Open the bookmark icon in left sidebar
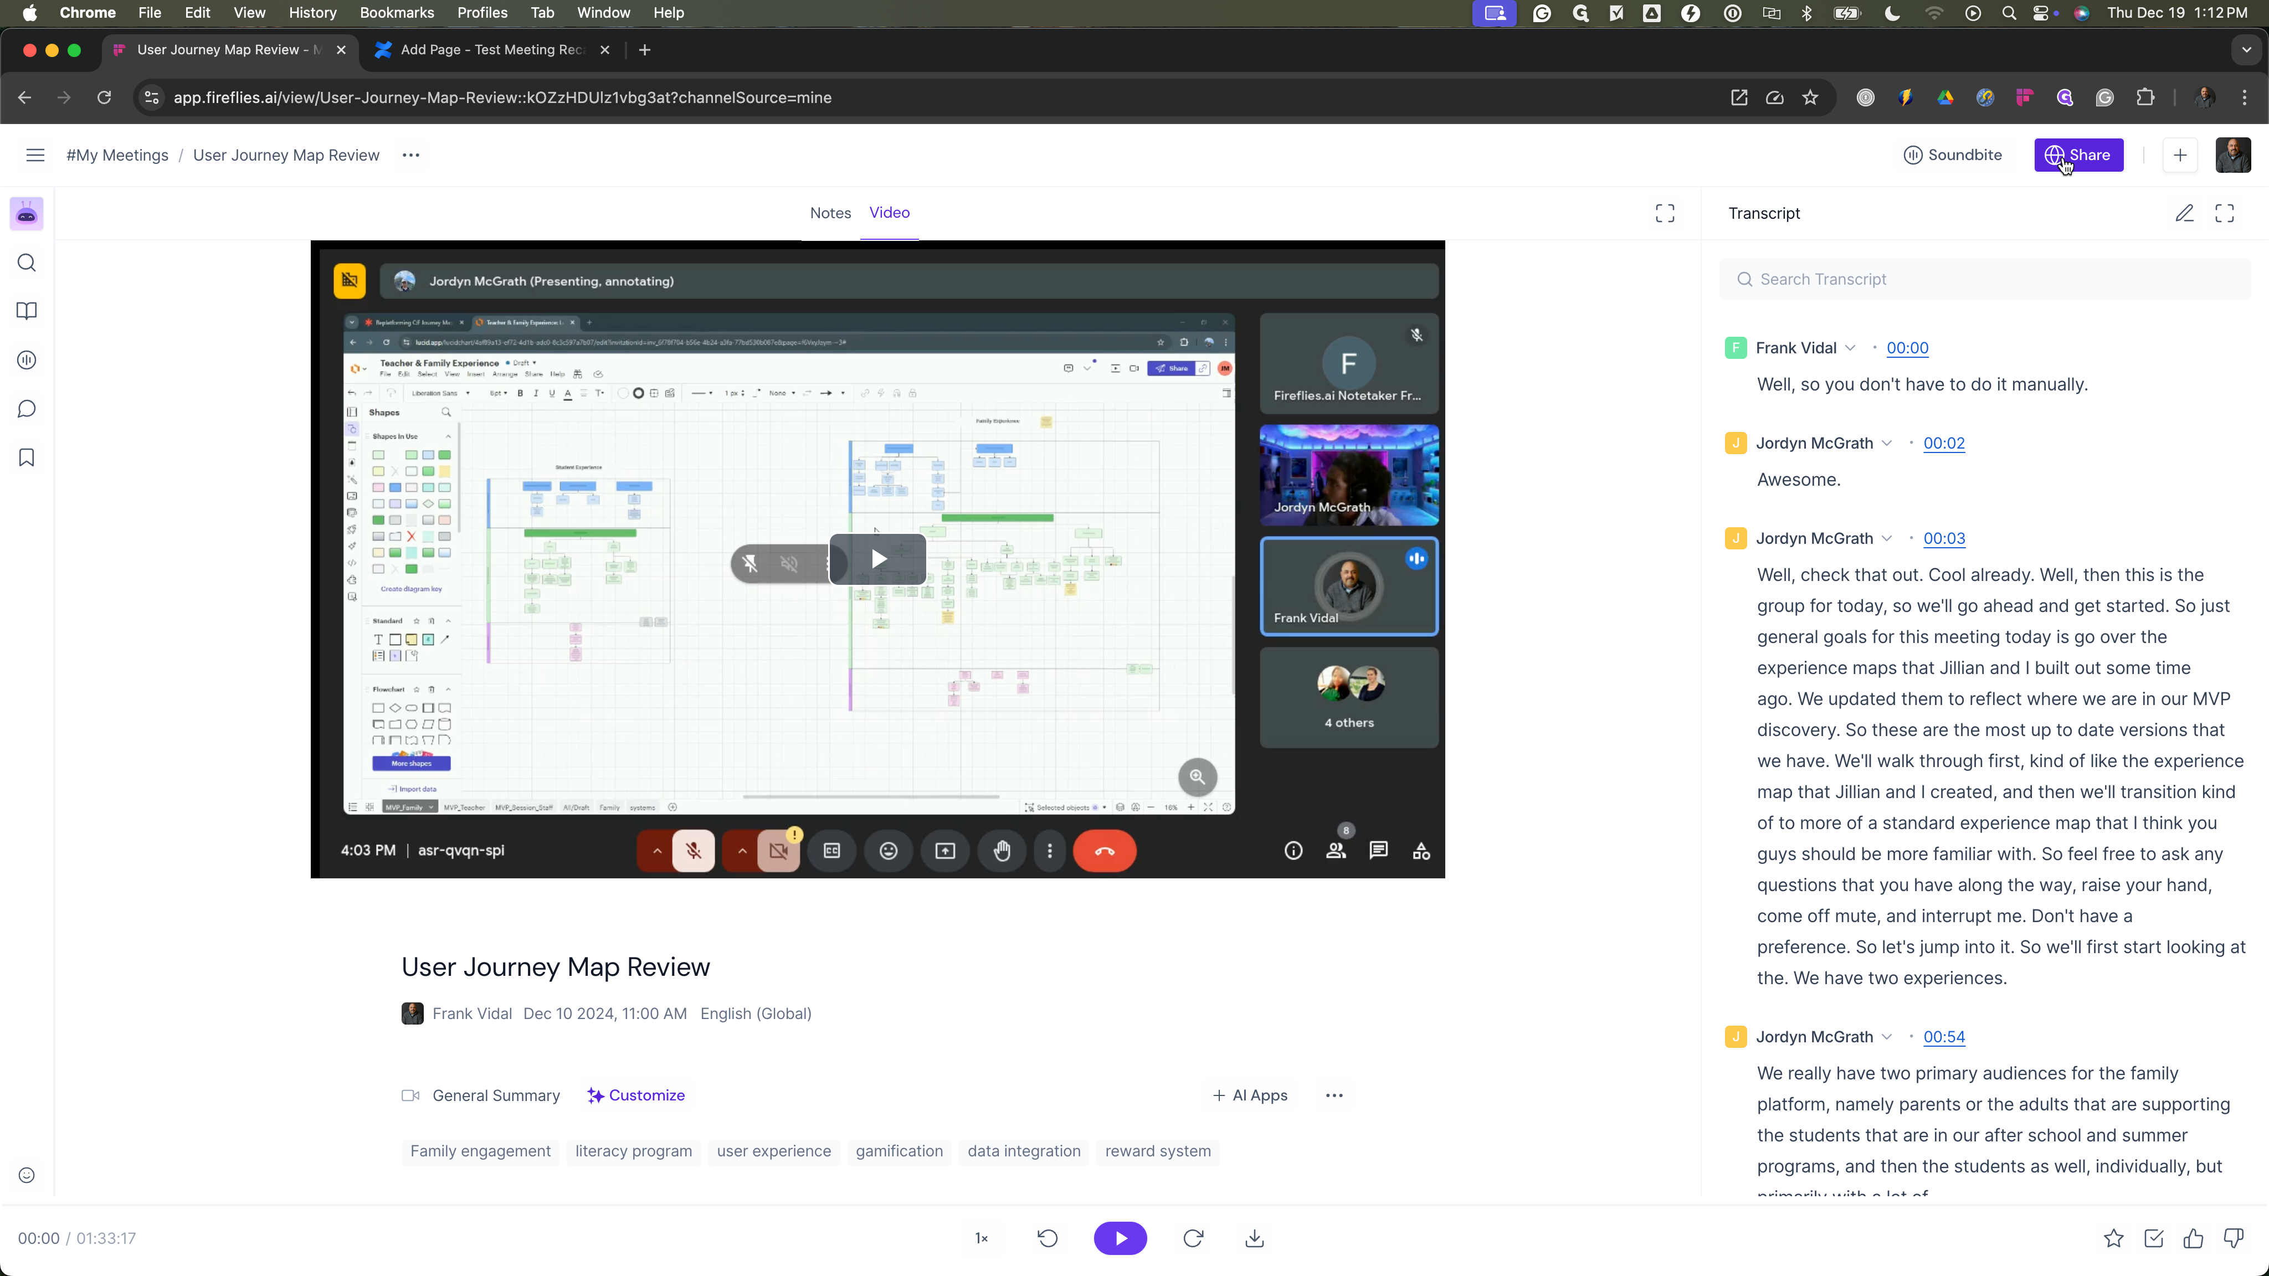The image size is (2269, 1276). [27, 457]
